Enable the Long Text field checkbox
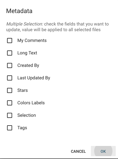This screenshot has height=159, width=118. click(10, 53)
